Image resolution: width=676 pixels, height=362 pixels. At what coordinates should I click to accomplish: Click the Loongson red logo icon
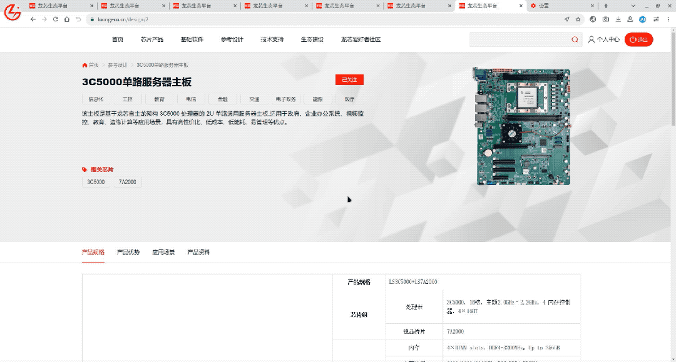pos(13,11)
